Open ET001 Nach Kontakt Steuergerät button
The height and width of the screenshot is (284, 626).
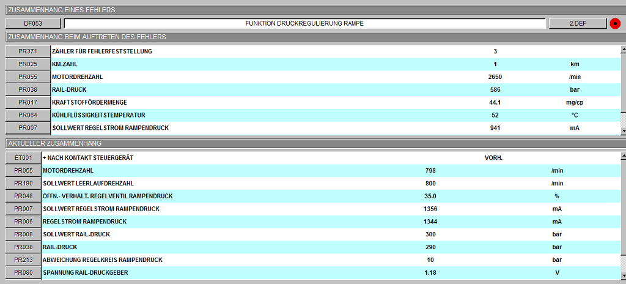(x=23, y=158)
